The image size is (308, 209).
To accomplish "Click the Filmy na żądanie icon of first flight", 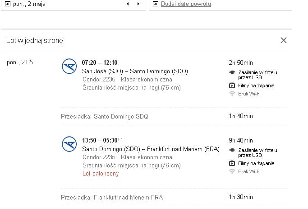I will 232,85.
